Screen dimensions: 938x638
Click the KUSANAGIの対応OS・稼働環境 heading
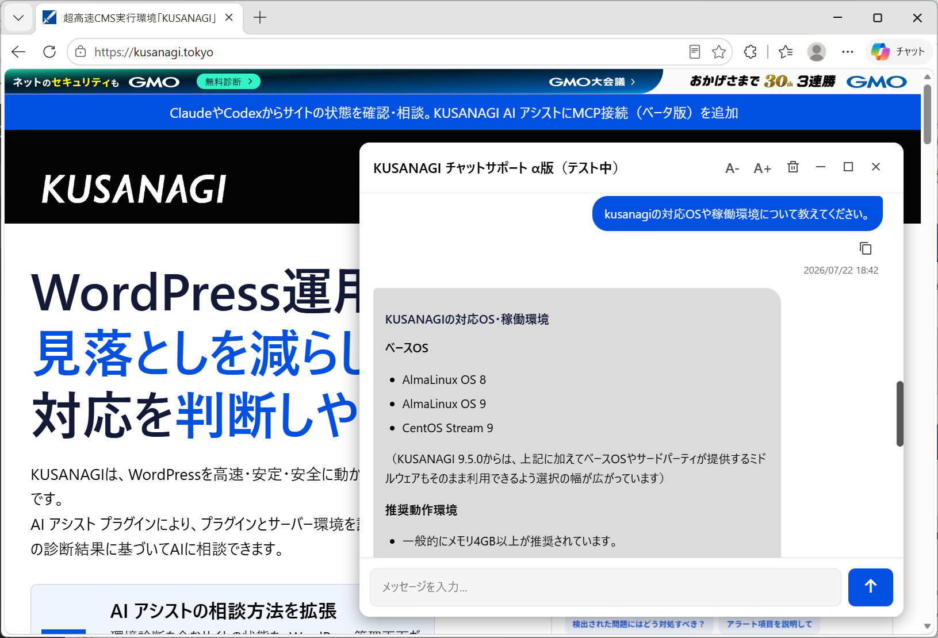pyautogui.click(x=467, y=319)
